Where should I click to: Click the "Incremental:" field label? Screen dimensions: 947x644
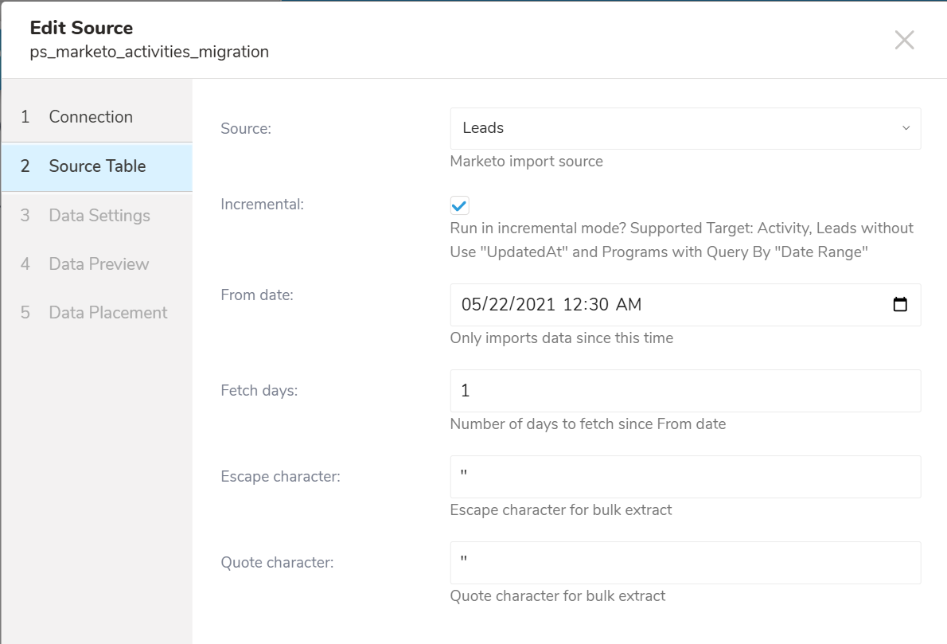click(x=262, y=205)
